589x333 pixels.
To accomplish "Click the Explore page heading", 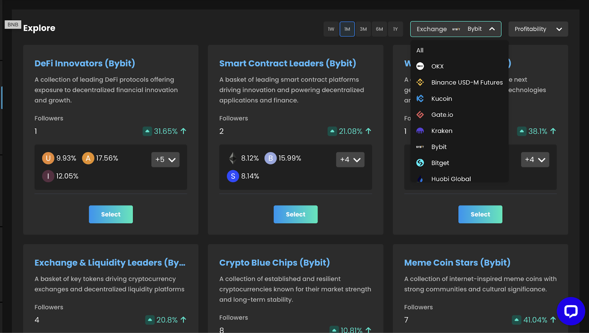I will (39, 28).
